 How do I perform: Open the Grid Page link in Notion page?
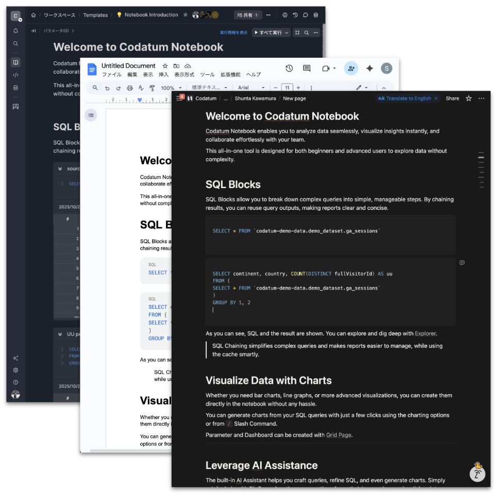tap(339, 435)
